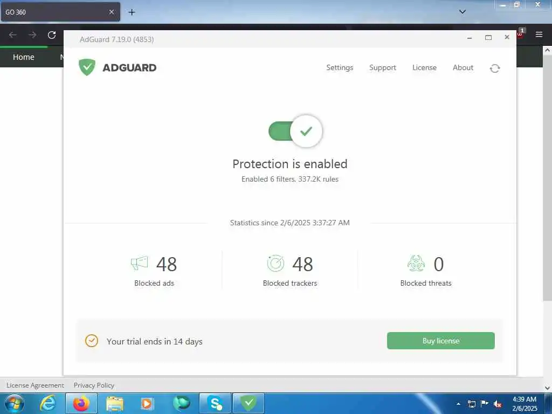The image size is (552, 414).
Task: Open the Home tab on the webpage
Action: click(x=24, y=57)
